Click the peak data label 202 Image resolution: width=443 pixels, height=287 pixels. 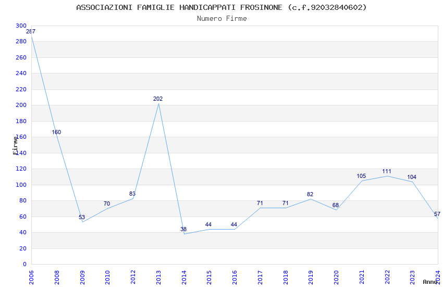point(158,99)
